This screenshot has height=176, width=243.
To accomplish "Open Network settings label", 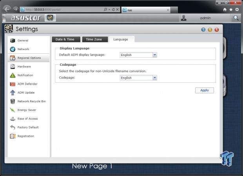I will tap(23, 49).
